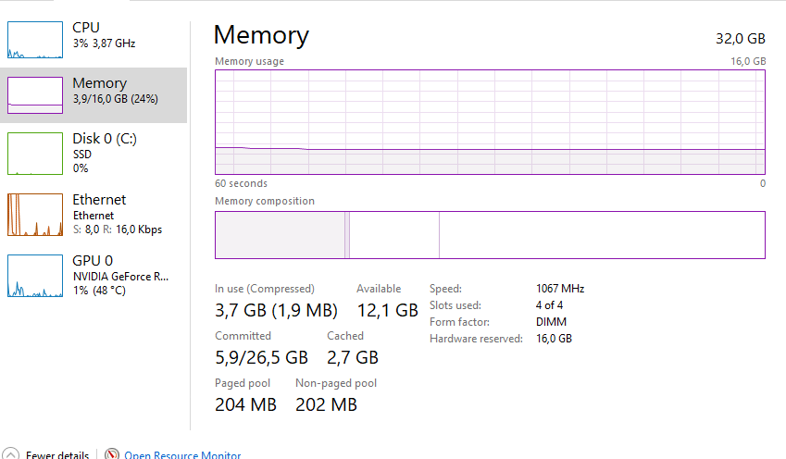
Task: Click the Memory mini graph thumbnail
Action: coord(35,94)
